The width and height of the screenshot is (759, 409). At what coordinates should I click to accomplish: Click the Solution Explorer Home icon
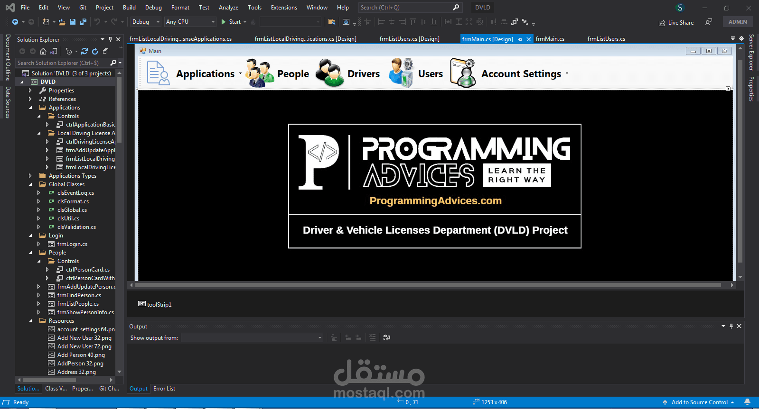click(43, 51)
